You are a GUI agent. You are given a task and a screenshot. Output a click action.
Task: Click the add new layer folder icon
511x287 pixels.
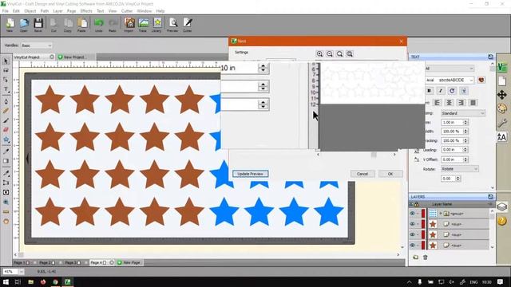coord(415,257)
